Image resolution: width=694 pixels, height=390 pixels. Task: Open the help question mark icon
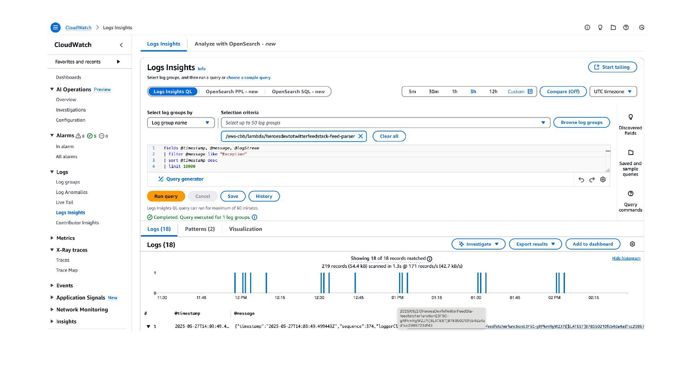coord(626,27)
